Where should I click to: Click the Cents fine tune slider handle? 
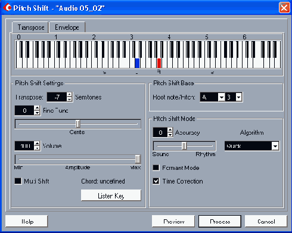78,124
